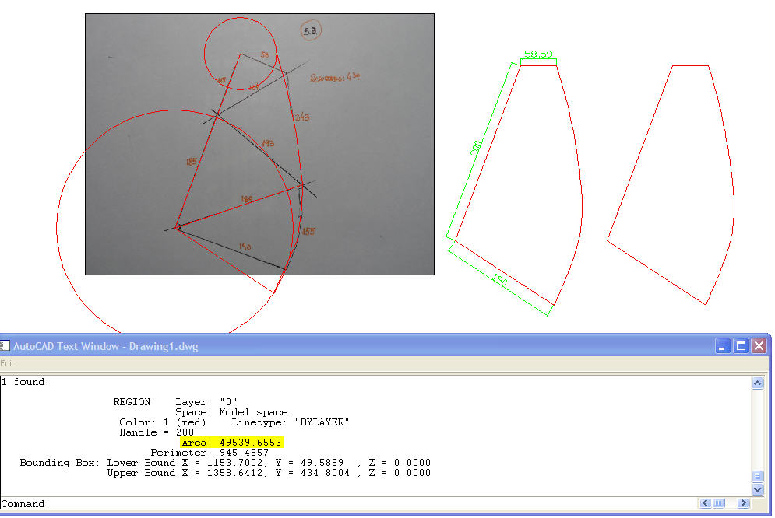
Task: Click the Upper Bound coordinates line
Action: [269, 473]
